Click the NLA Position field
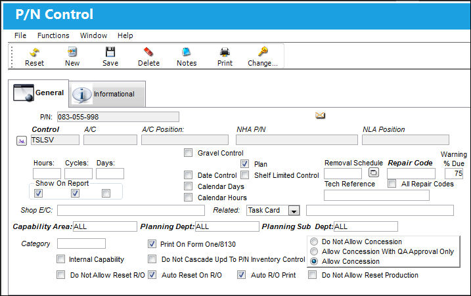This screenshot has width=471, height=296. (x=405, y=140)
